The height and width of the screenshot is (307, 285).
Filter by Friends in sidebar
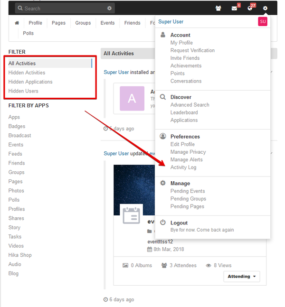click(x=17, y=163)
